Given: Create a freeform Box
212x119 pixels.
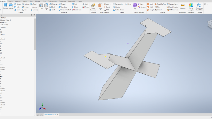Looking at the screenshot, I should click(135, 6).
